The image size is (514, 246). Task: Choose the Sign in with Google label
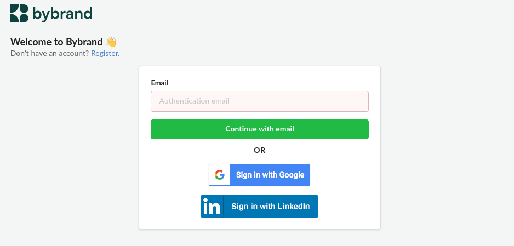pos(270,175)
